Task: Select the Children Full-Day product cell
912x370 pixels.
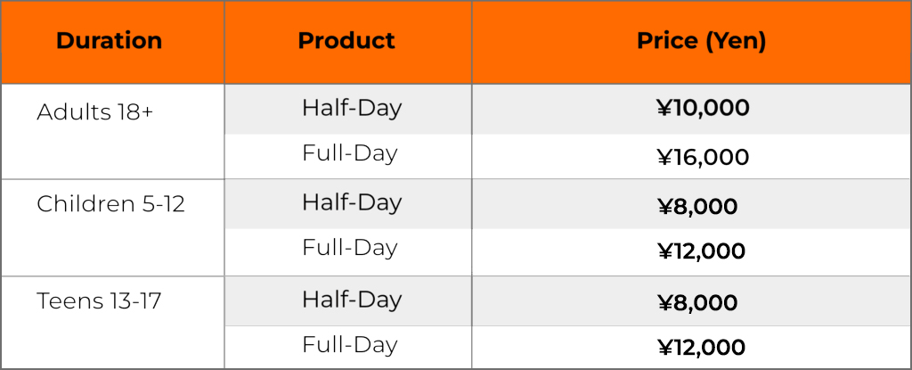Action: pyautogui.click(x=350, y=248)
